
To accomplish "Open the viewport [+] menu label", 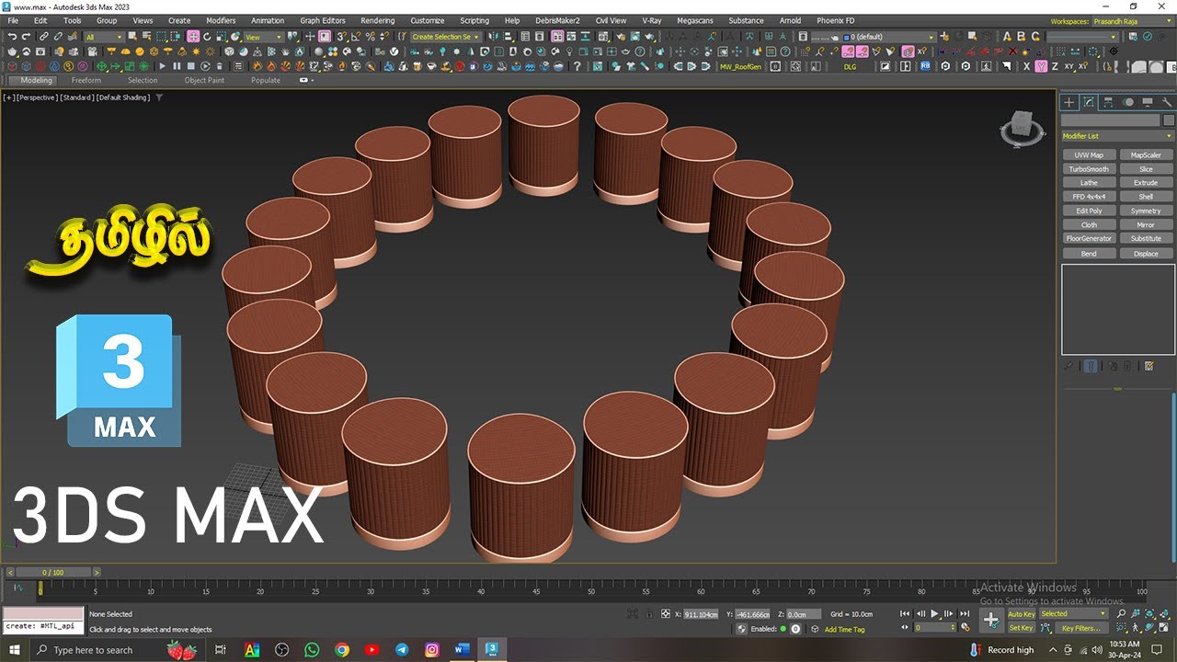I will (x=8, y=97).
